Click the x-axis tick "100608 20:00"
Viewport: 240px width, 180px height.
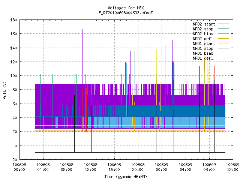click(138, 167)
